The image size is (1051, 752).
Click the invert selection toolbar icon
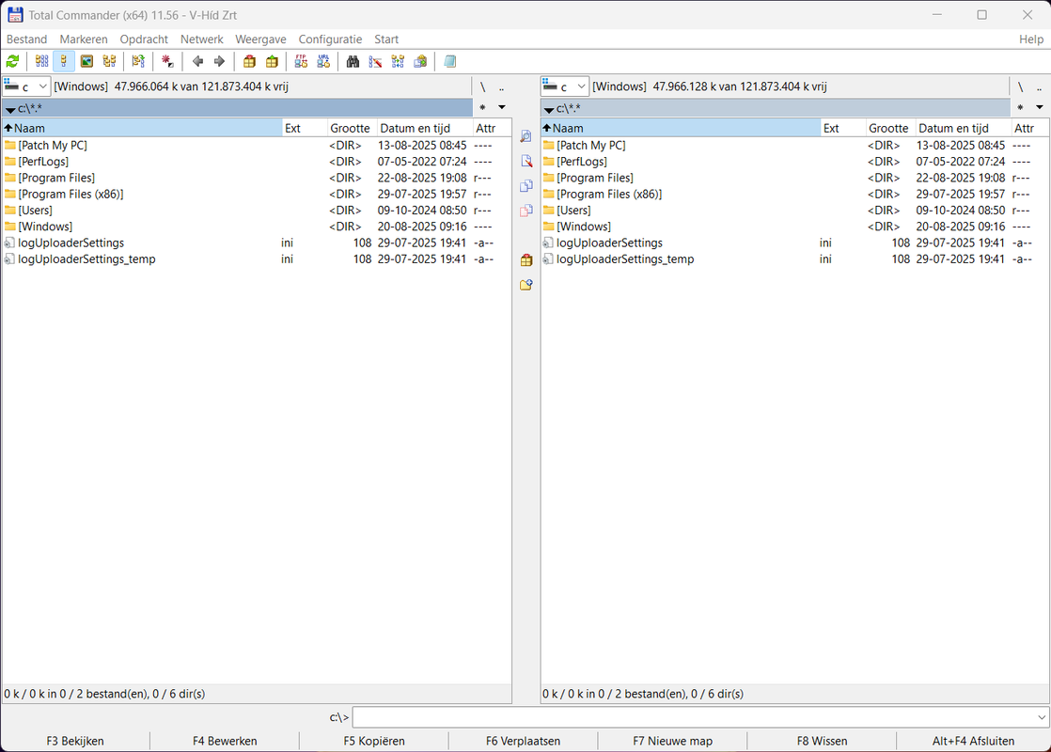[x=138, y=62]
